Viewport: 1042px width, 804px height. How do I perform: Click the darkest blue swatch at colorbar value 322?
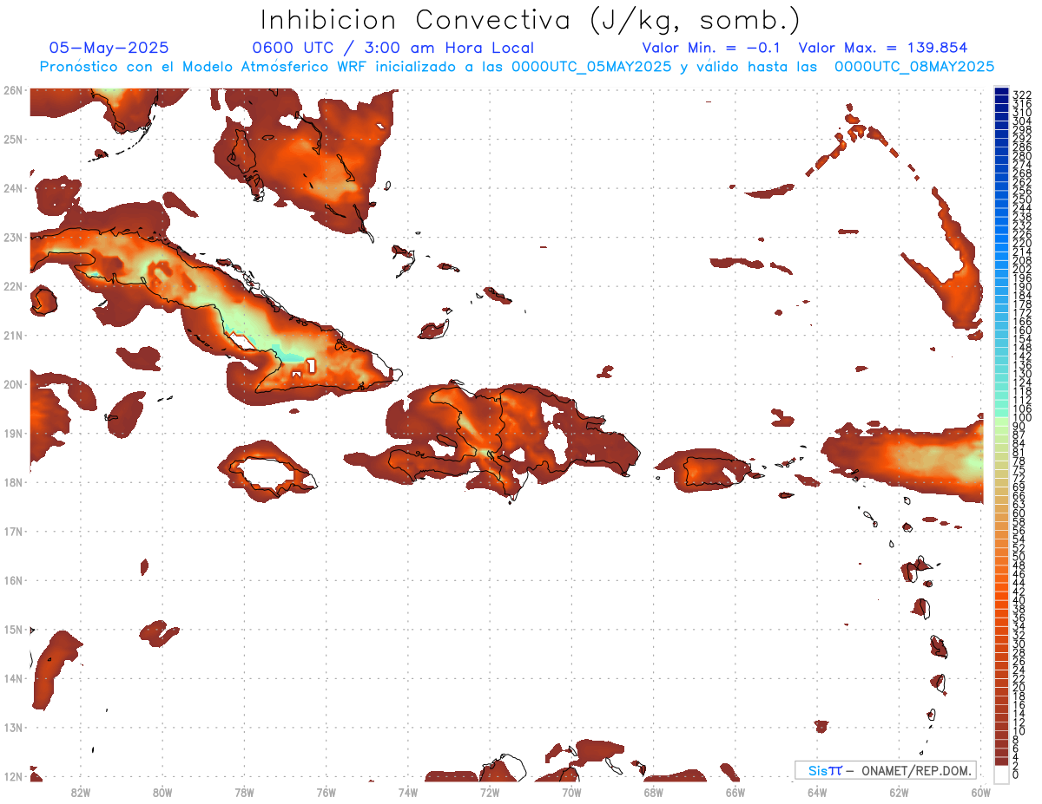pyautogui.click(x=1001, y=92)
